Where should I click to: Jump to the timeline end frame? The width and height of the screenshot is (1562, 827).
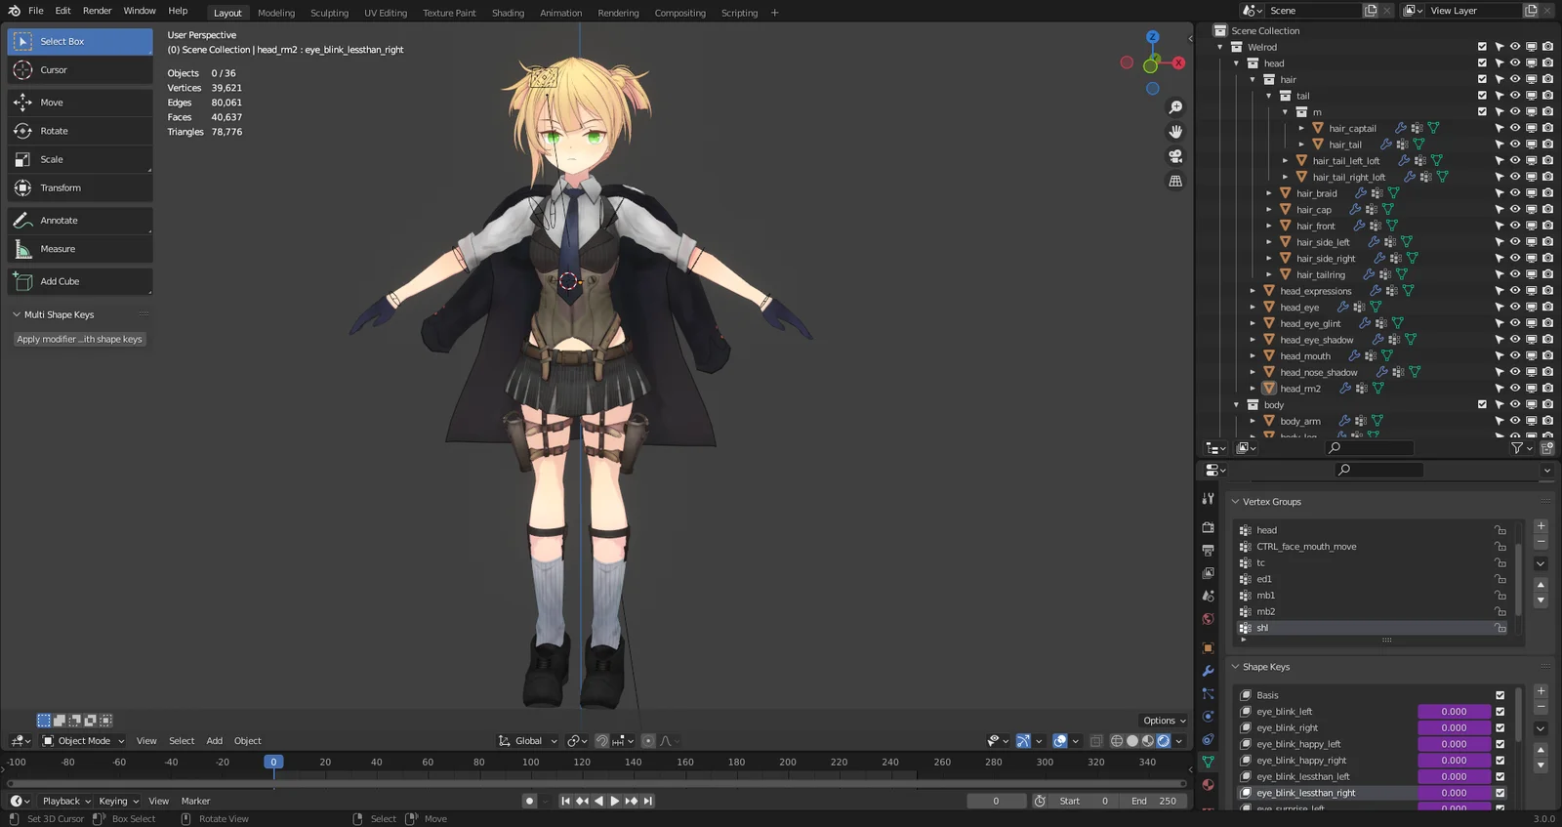click(647, 801)
